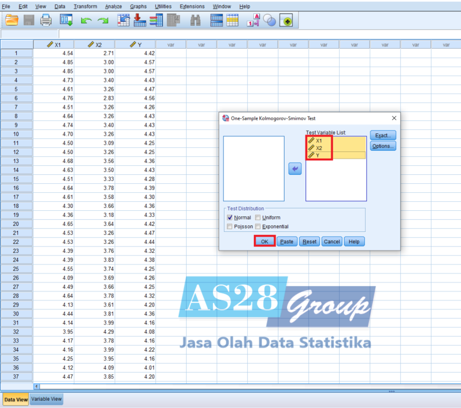Click the Redo arrow icon
461x408 pixels.
pyautogui.click(x=103, y=20)
